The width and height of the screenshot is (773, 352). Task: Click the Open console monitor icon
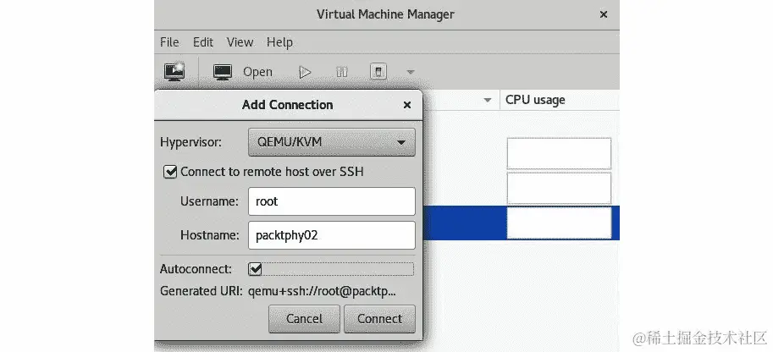tap(223, 72)
